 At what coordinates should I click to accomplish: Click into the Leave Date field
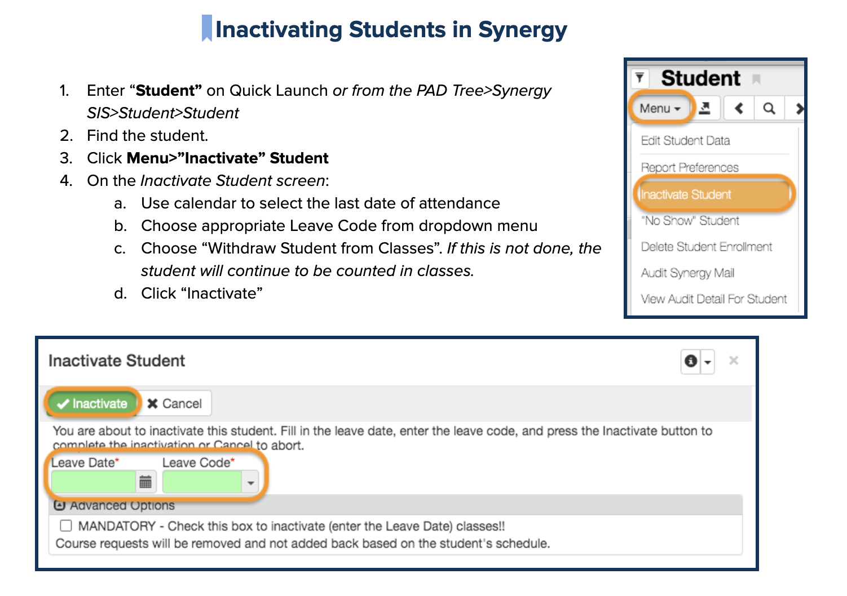94,482
